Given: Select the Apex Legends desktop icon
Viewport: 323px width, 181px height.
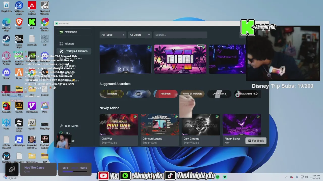Looking at the screenshot, I should click(x=32, y=8).
